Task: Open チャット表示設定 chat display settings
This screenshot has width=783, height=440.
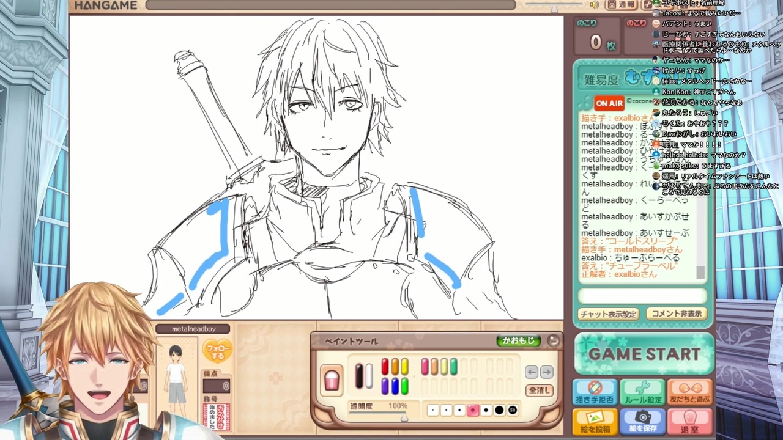Action: pyautogui.click(x=608, y=314)
